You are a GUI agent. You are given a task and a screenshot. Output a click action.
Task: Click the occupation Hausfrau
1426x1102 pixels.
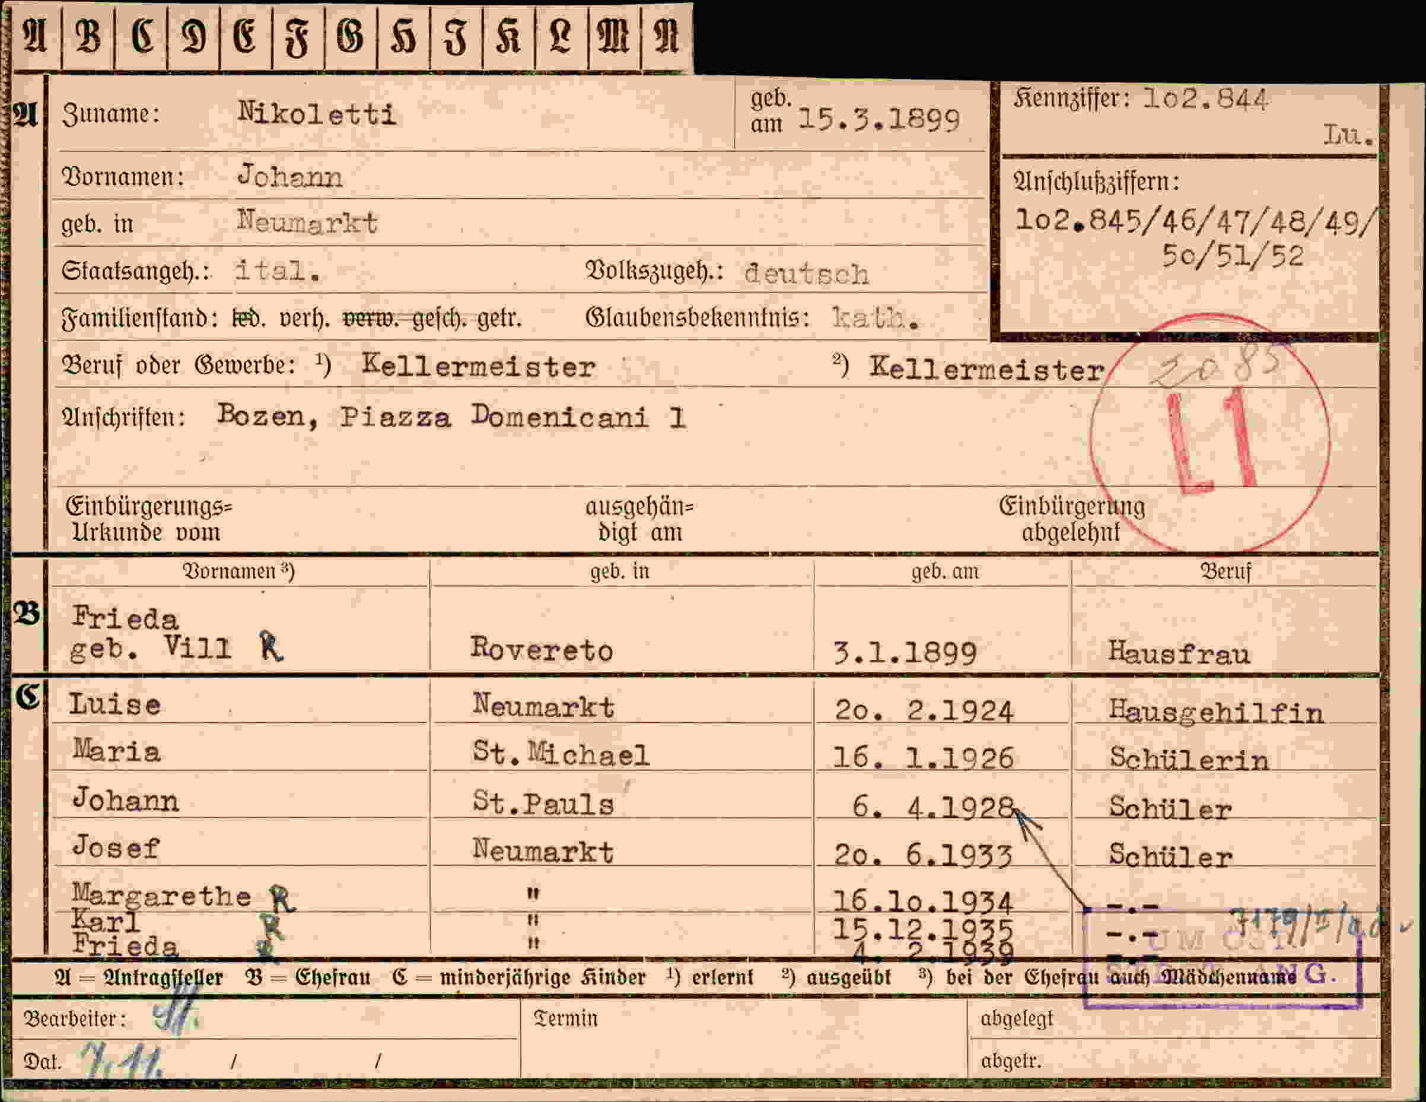(1179, 653)
